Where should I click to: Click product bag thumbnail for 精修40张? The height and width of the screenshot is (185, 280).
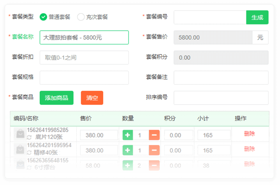[20, 149]
